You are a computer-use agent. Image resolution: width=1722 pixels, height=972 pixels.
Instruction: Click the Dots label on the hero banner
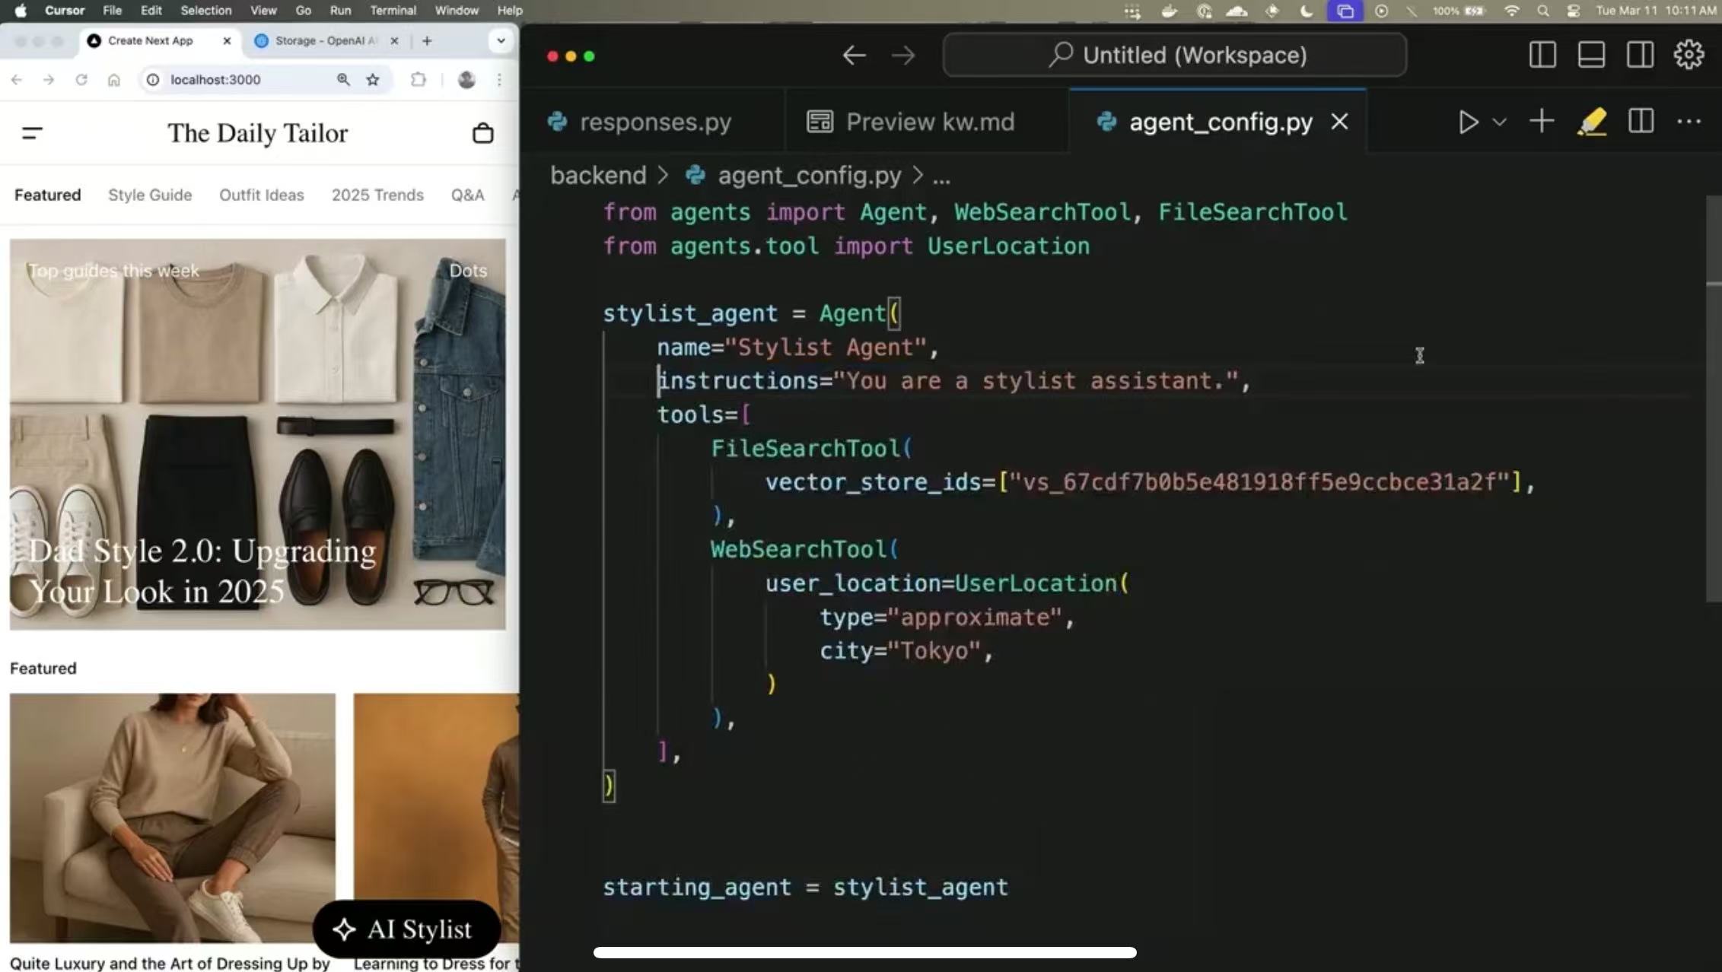pyautogui.click(x=467, y=271)
